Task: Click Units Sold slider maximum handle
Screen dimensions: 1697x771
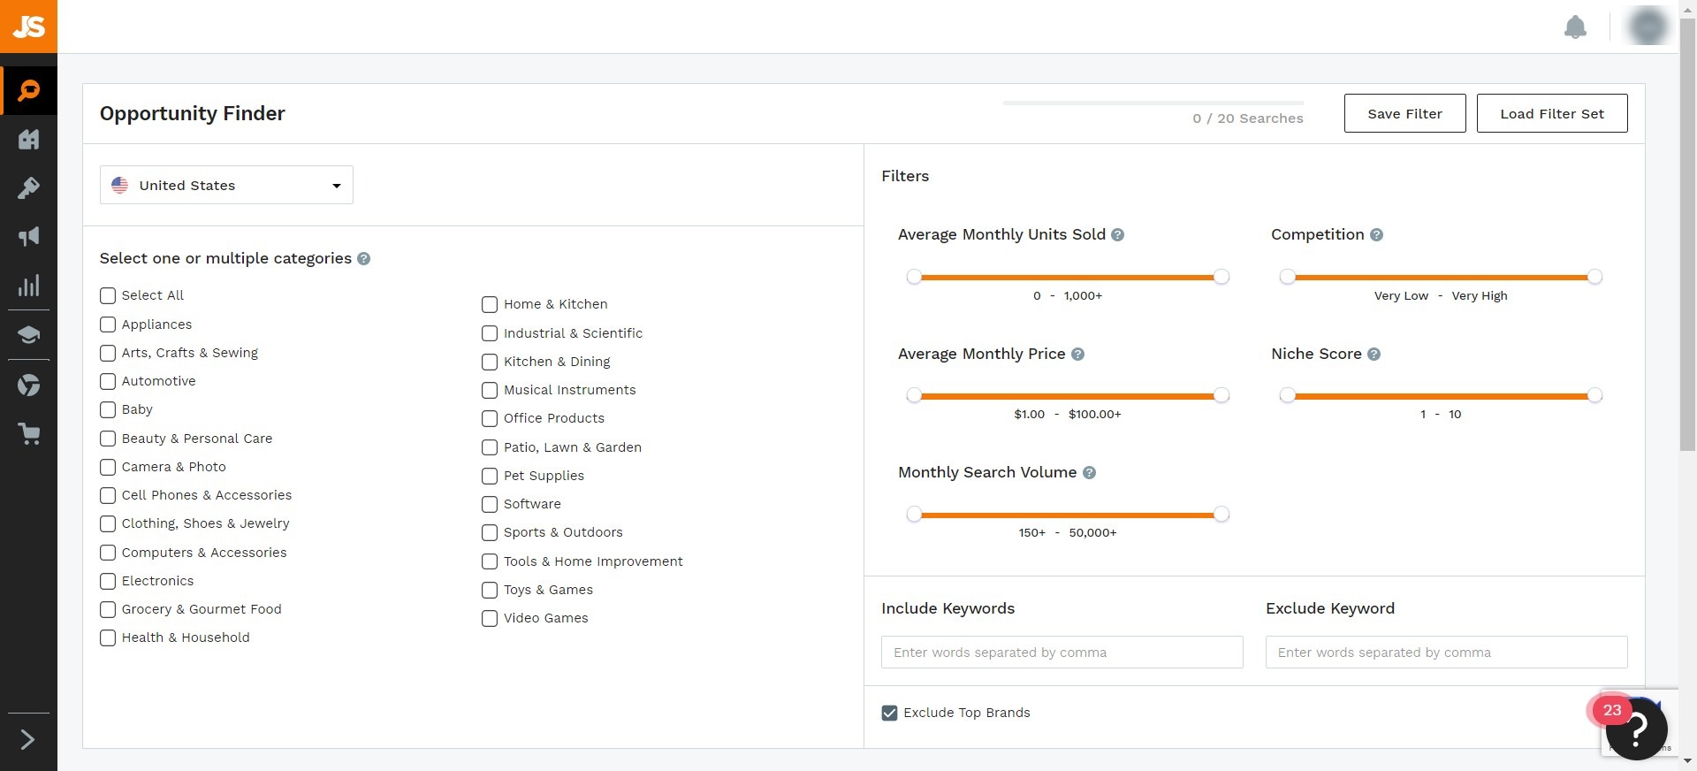Action: point(1221,277)
